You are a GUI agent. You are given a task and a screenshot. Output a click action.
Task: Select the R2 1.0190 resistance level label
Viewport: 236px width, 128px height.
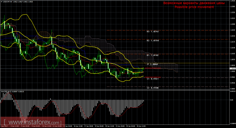click(x=153, y=40)
